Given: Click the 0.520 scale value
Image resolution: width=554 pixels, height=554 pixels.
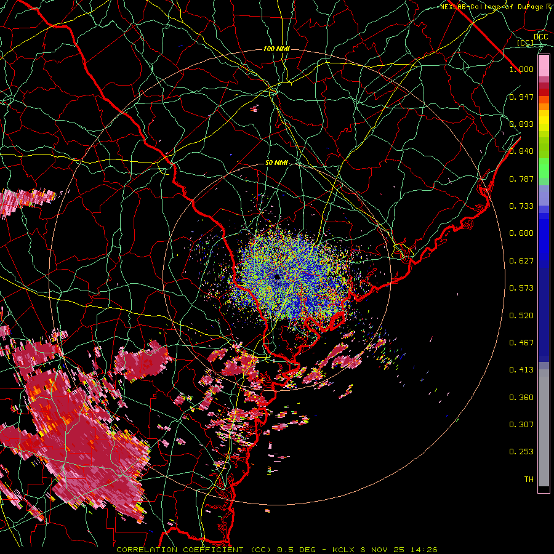Looking at the screenshot, I should pyautogui.click(x=521, y=316).
